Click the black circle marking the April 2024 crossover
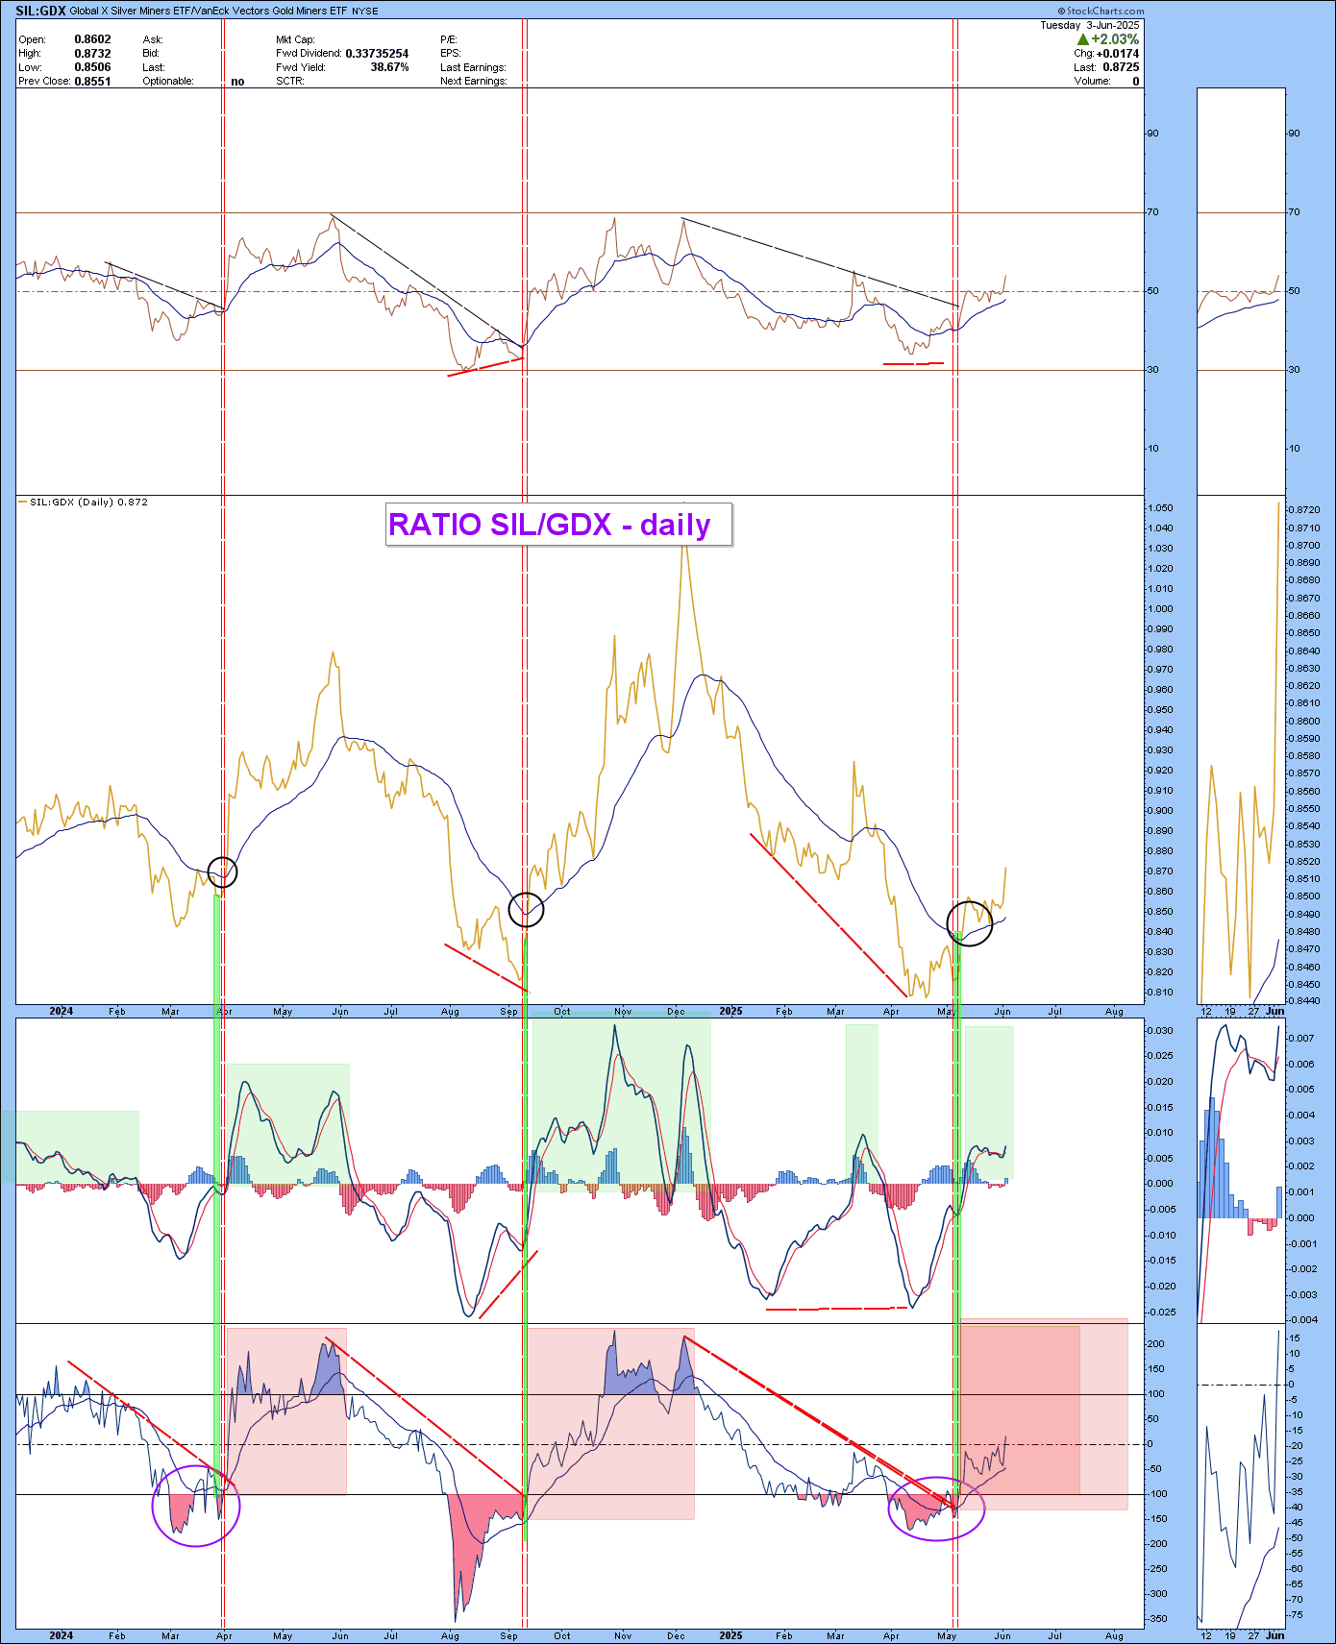The height and width of the screenshot is (1644, 1336). pyautogui.click(x=222, y=871)
